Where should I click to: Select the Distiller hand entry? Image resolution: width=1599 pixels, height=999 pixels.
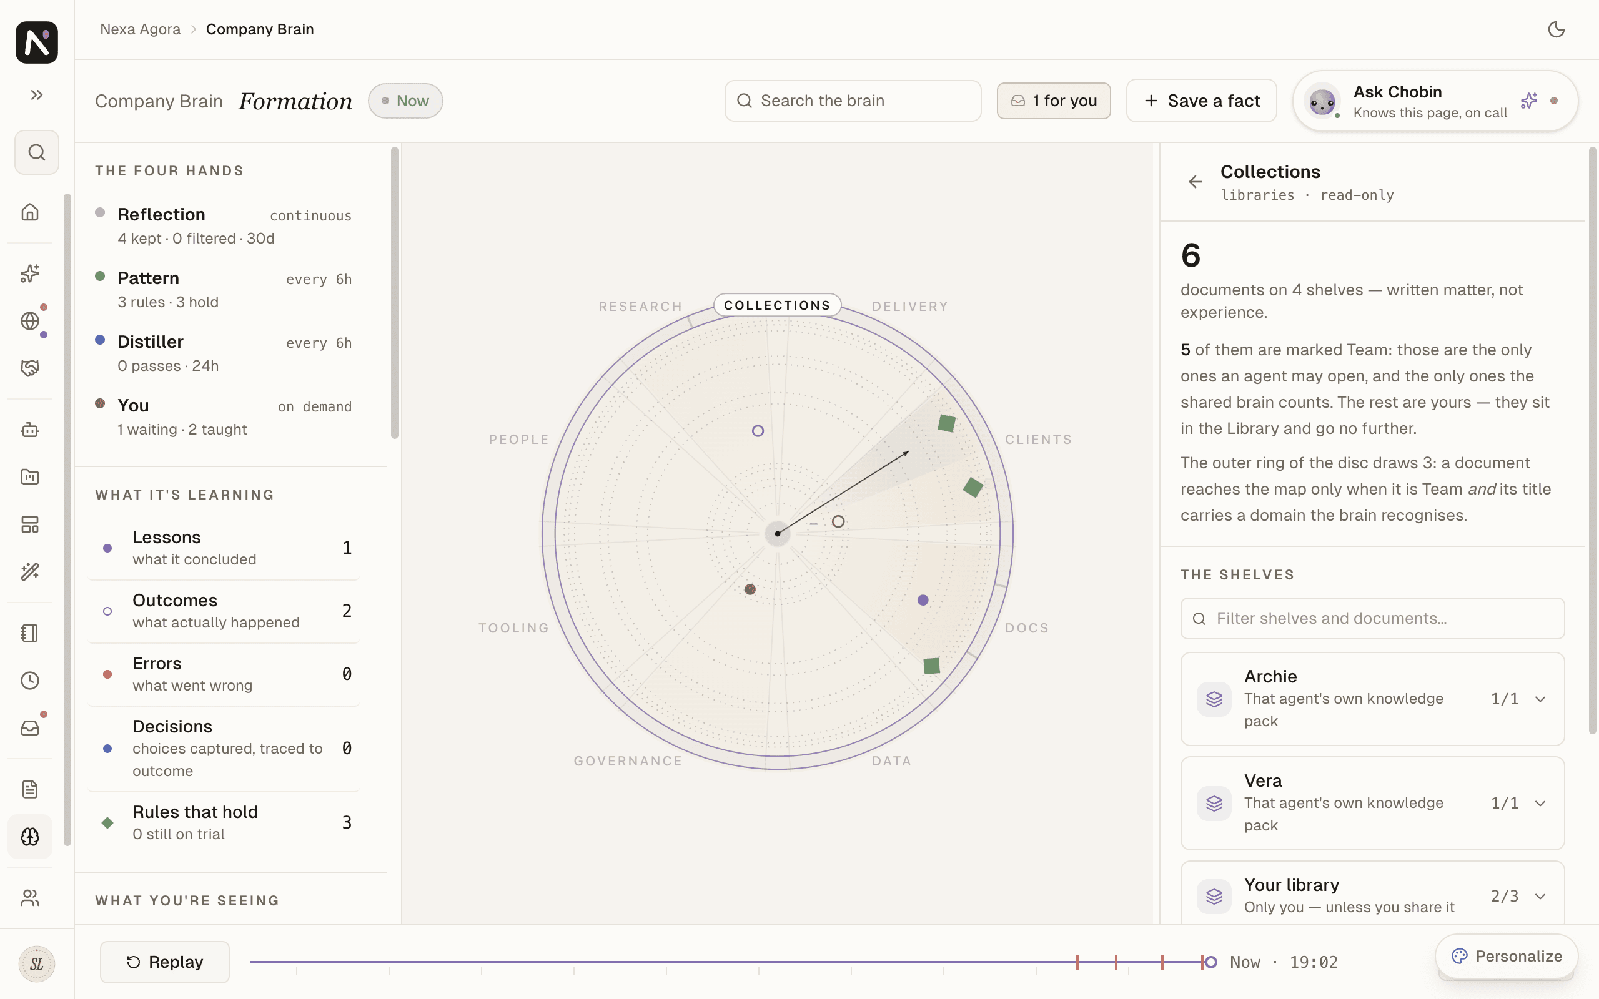(224, 353)
